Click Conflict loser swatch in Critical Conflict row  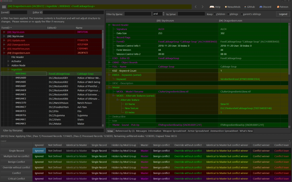[281, 179]
